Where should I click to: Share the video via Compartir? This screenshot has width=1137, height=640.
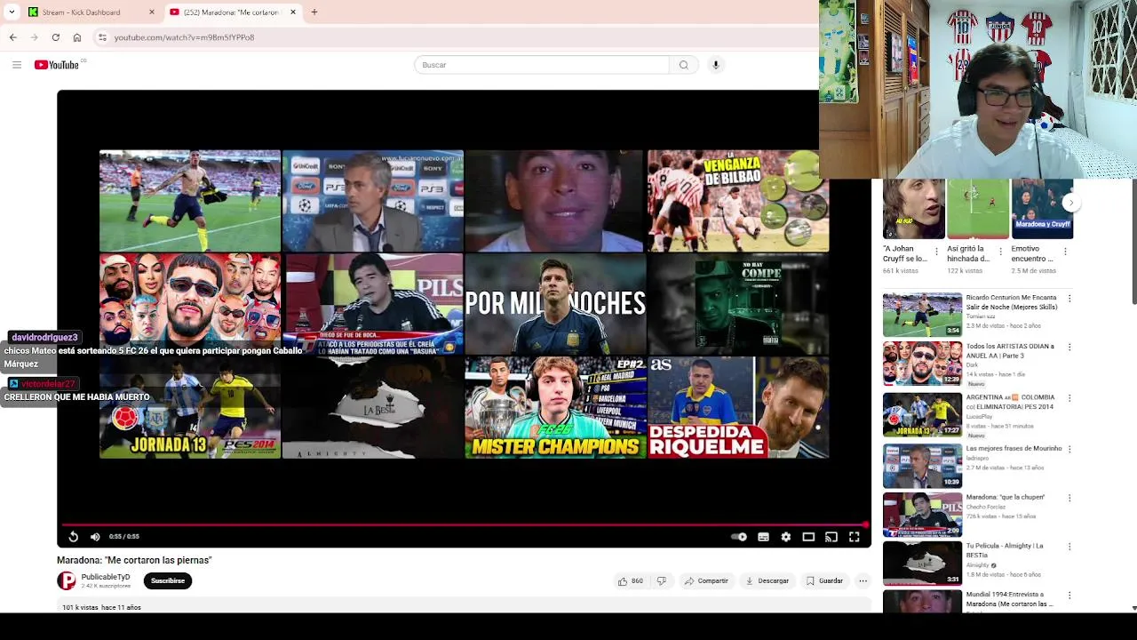click(x=706, y=581)
